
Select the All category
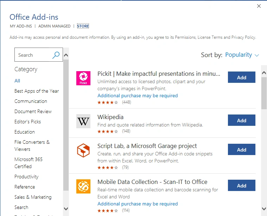[x=17, y=81]
